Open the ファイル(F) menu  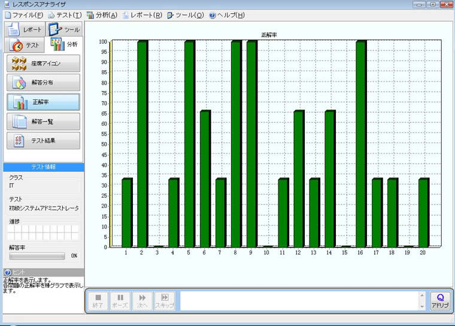24,15
